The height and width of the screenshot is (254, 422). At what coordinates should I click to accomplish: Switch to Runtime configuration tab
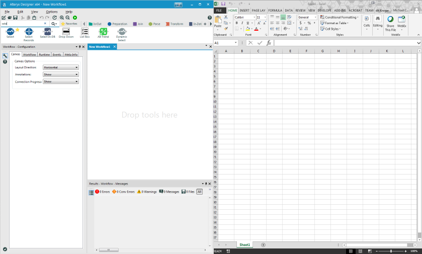(x=44, y=55)
